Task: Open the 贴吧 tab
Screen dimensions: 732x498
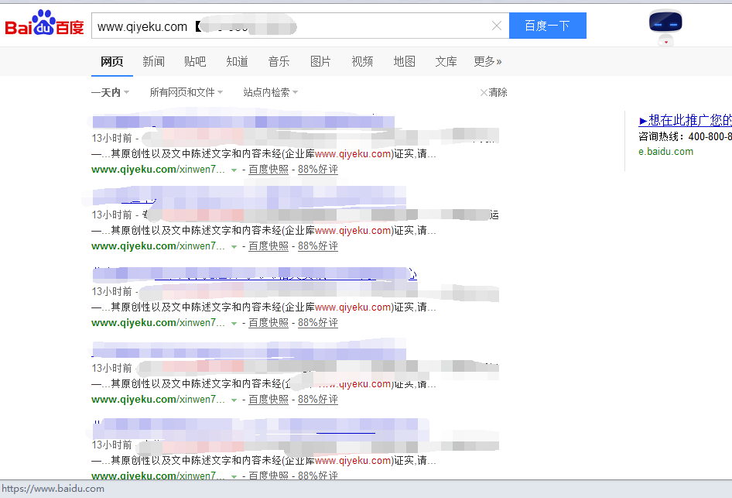Action: [x=195, y=61]
